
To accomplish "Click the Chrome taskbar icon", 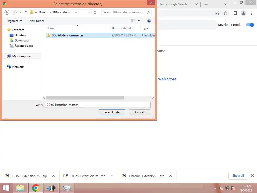I will (x=36, y=188).
